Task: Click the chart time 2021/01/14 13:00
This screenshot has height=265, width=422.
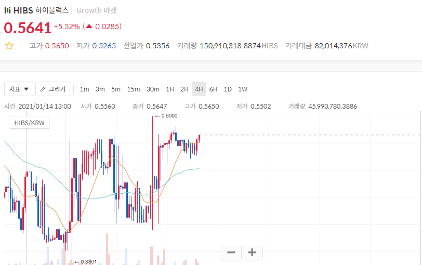Action: click(45, 107)
